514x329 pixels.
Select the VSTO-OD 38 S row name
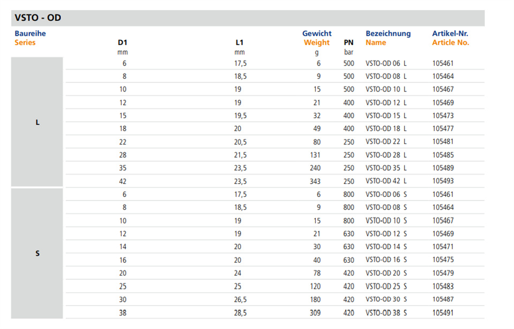(386, 312)
